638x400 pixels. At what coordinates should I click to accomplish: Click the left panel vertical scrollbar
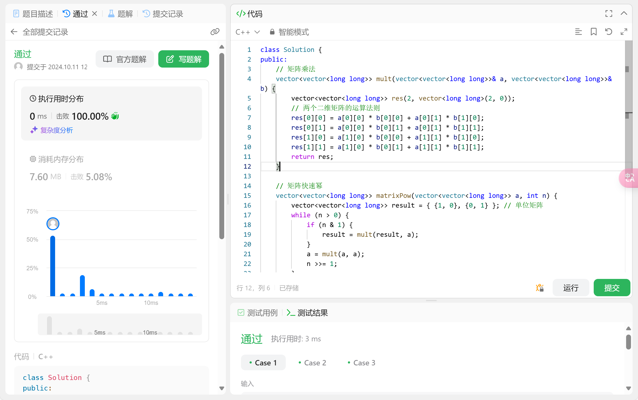click(x=222, y=146)
